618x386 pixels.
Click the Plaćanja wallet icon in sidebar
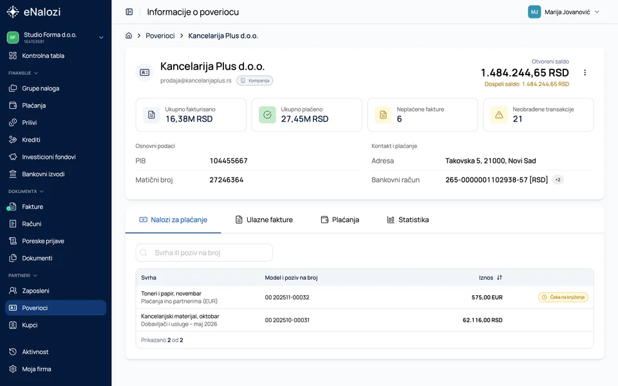13,105
